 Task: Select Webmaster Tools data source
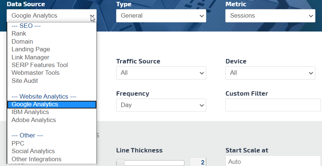[35, 73]
